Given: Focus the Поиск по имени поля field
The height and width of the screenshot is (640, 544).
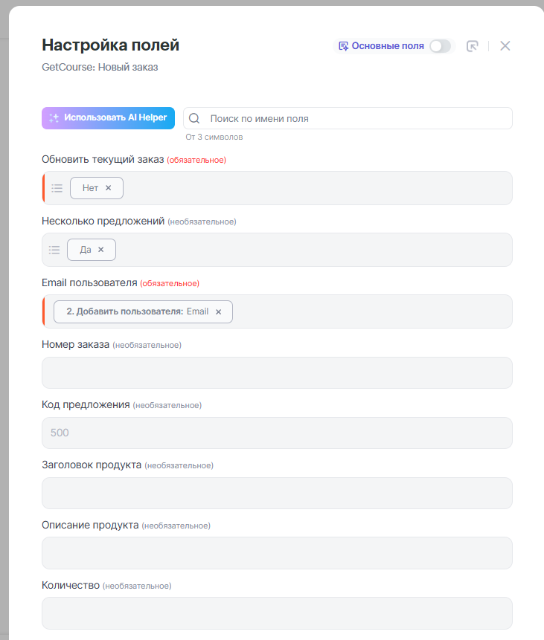Looking at the screenshot, I should 357,118.
